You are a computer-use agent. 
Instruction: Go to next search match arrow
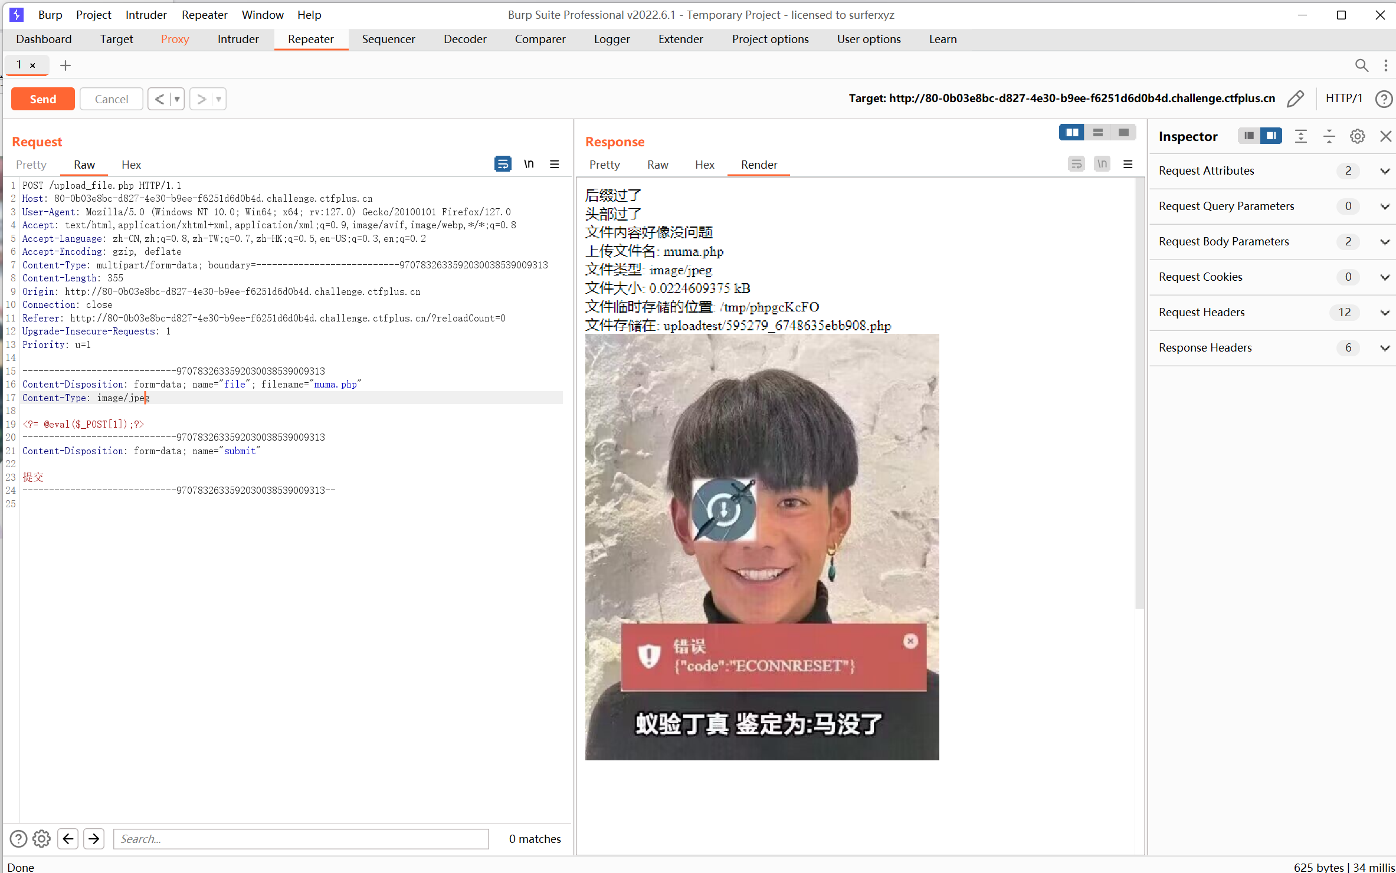(x=94, y=838)
